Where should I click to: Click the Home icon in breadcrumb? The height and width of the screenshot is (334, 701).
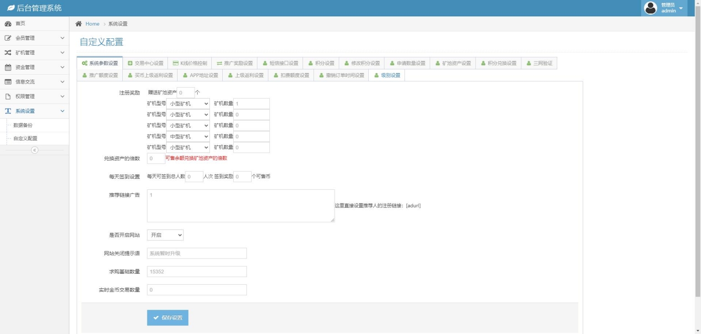79,24
